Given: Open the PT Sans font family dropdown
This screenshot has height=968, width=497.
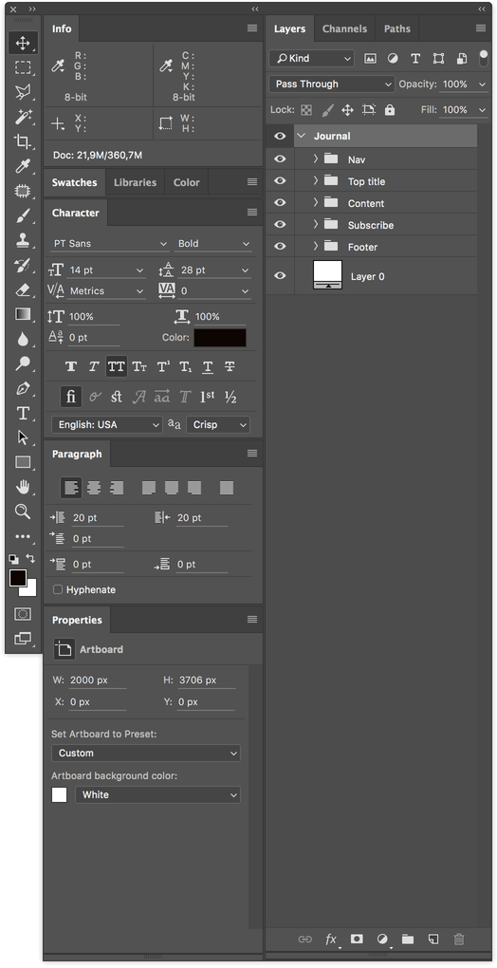Looking at the screenshot, I should pos(109,244).
